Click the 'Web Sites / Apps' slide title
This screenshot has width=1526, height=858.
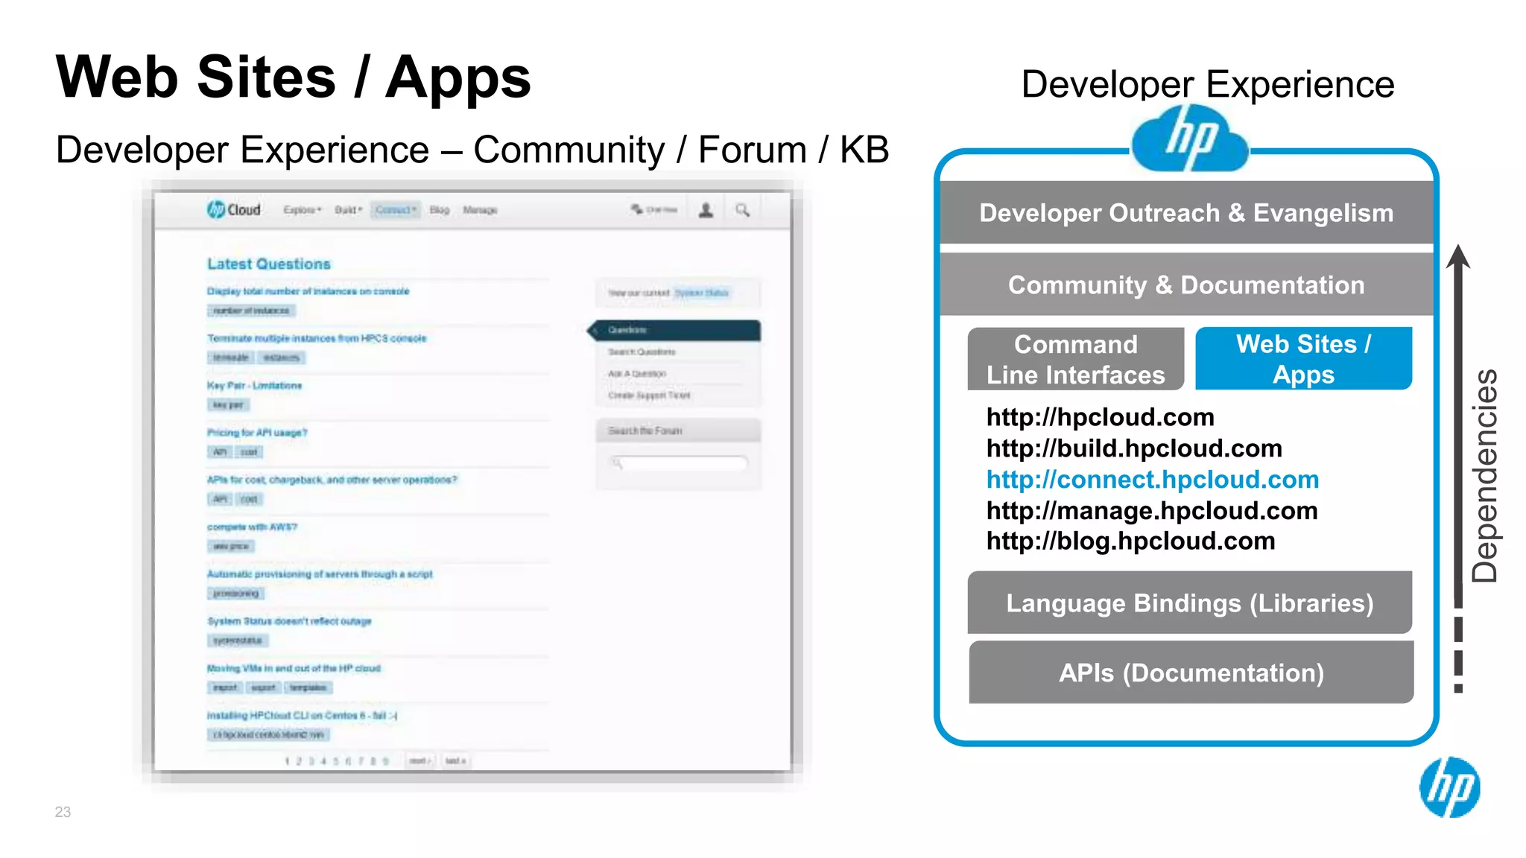pyautogui.click(x=294, y=77)
